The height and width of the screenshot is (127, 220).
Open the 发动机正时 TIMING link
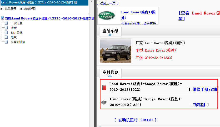click(x=135, y=120)
